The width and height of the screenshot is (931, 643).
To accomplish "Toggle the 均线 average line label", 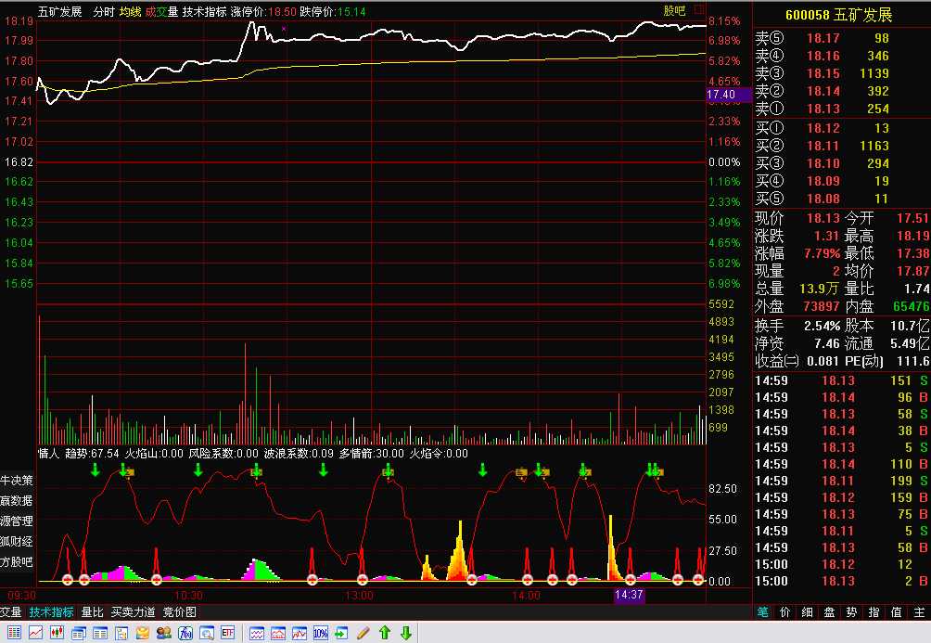I will click(x=130, y=12).
